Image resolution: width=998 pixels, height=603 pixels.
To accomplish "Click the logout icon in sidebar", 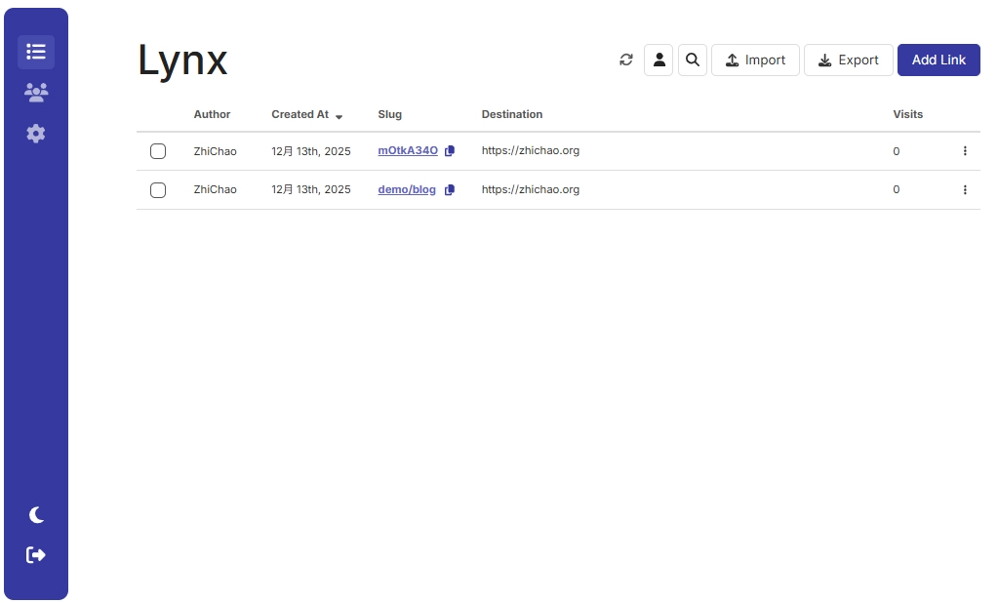I will pos(36,555).
